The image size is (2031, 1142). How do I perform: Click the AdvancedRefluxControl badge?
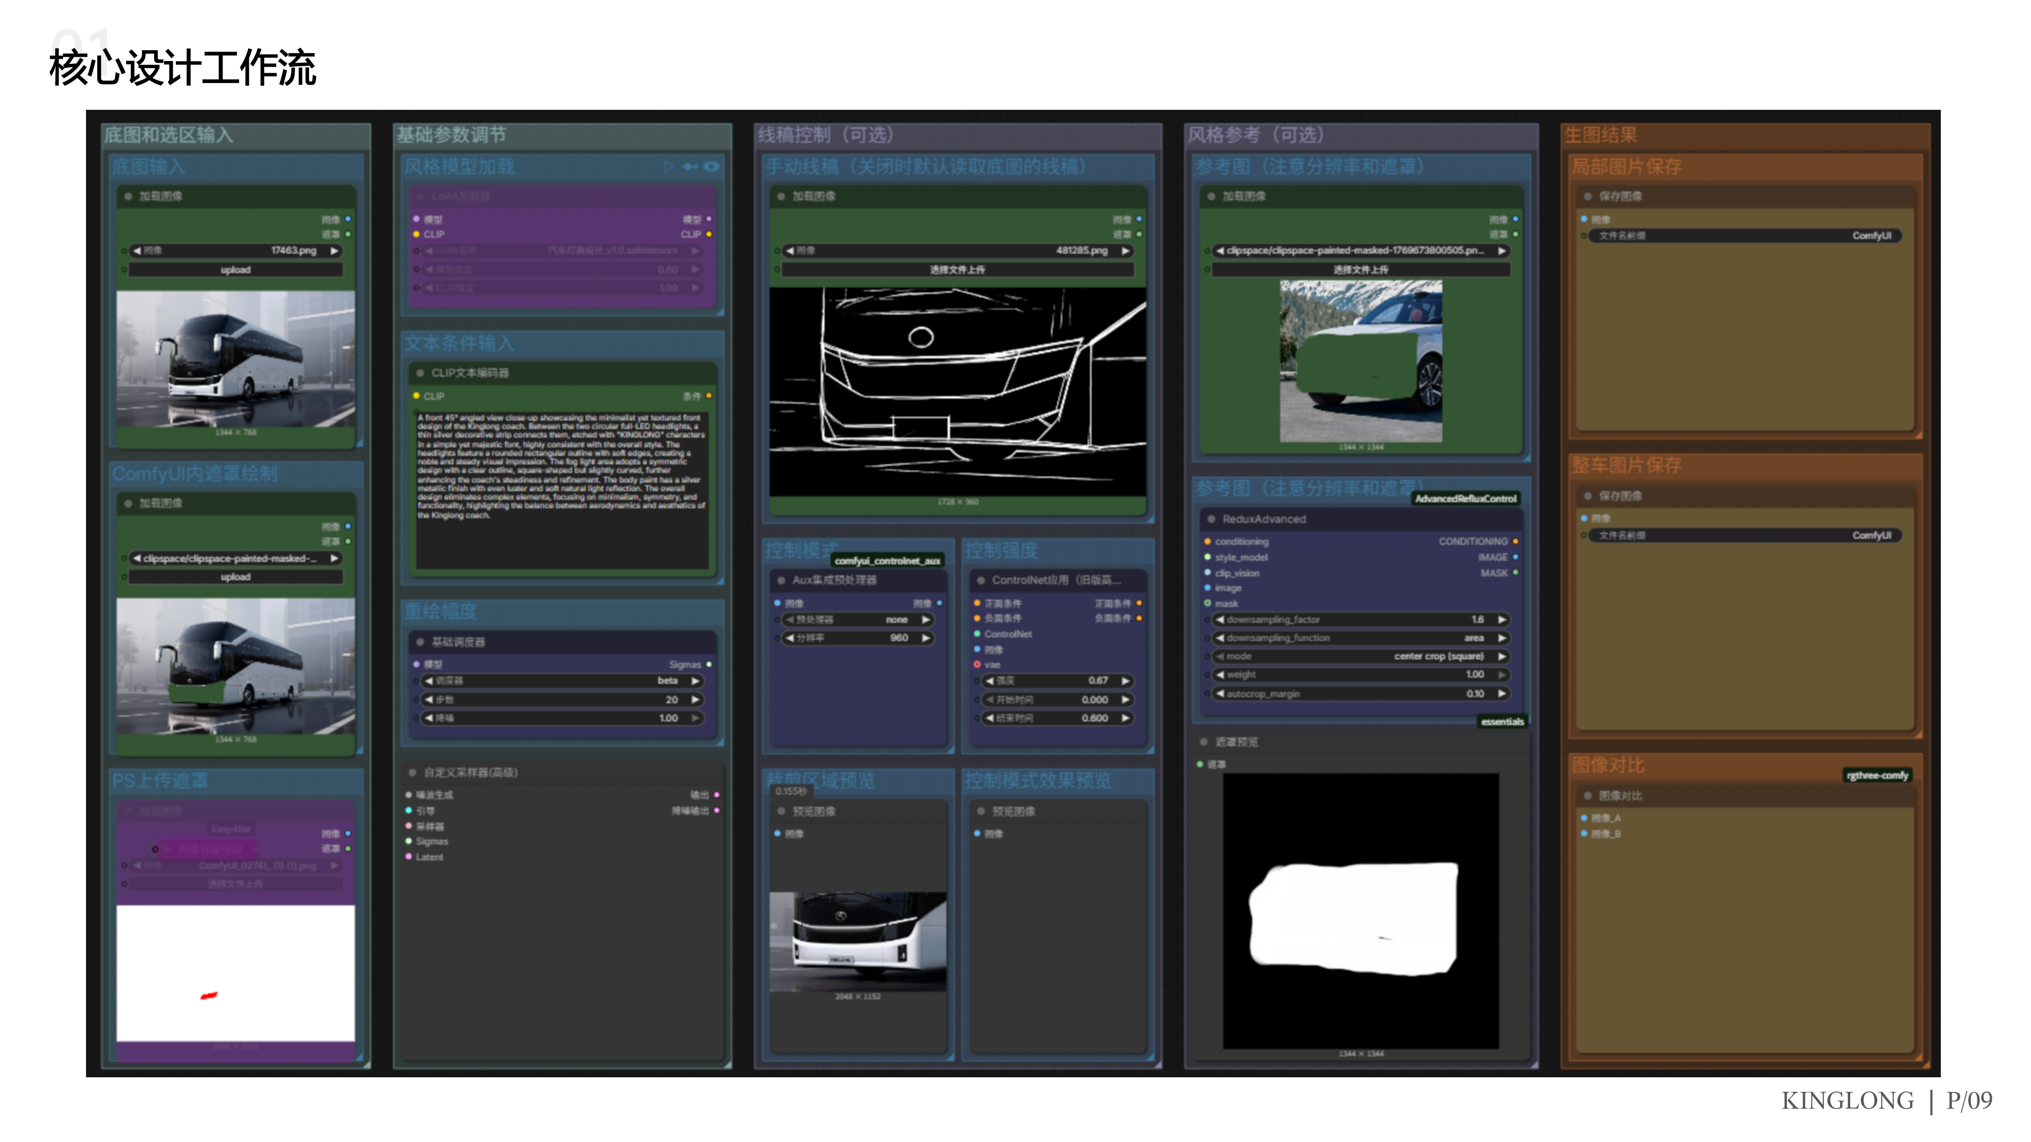[x=1465, y=499]
